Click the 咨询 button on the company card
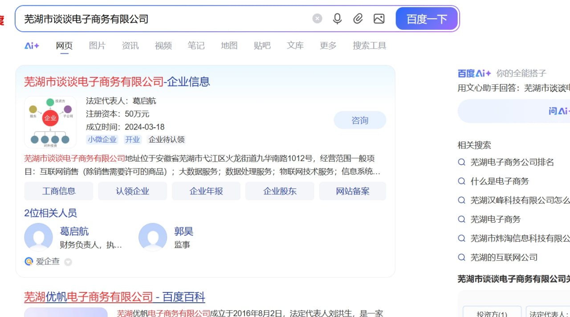570x317 pixels. point(360,120)
